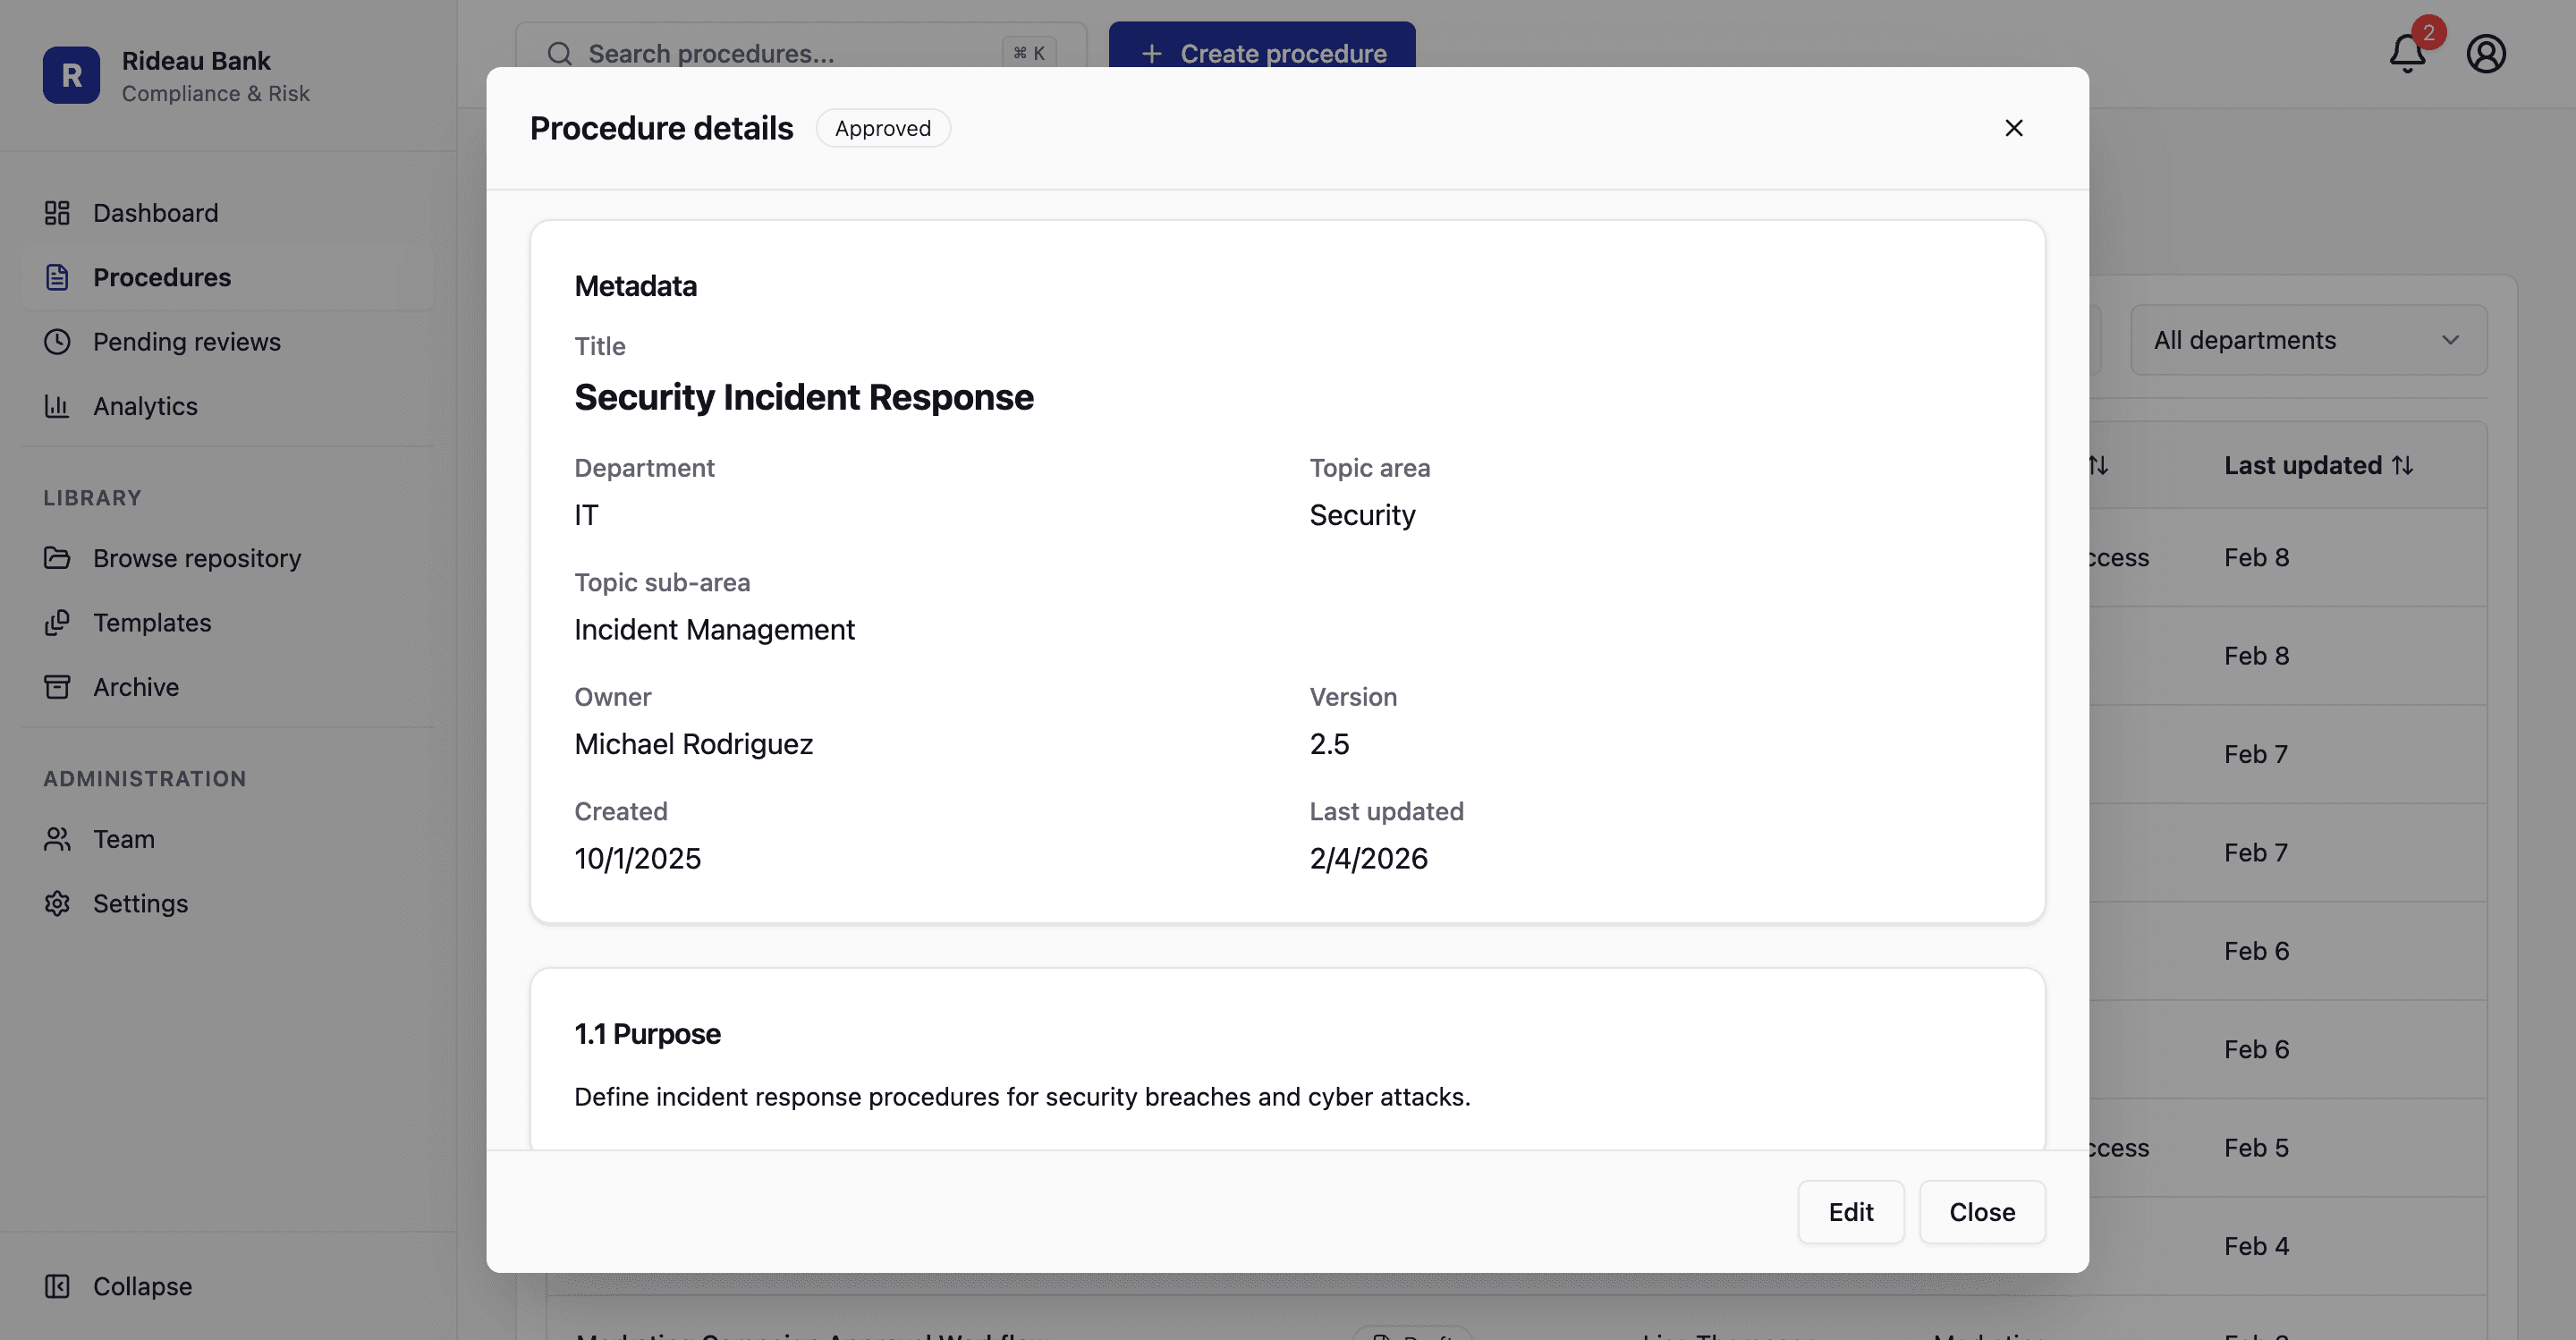
Task: Click the notification bell icon
Action: tap(2407, 54)
